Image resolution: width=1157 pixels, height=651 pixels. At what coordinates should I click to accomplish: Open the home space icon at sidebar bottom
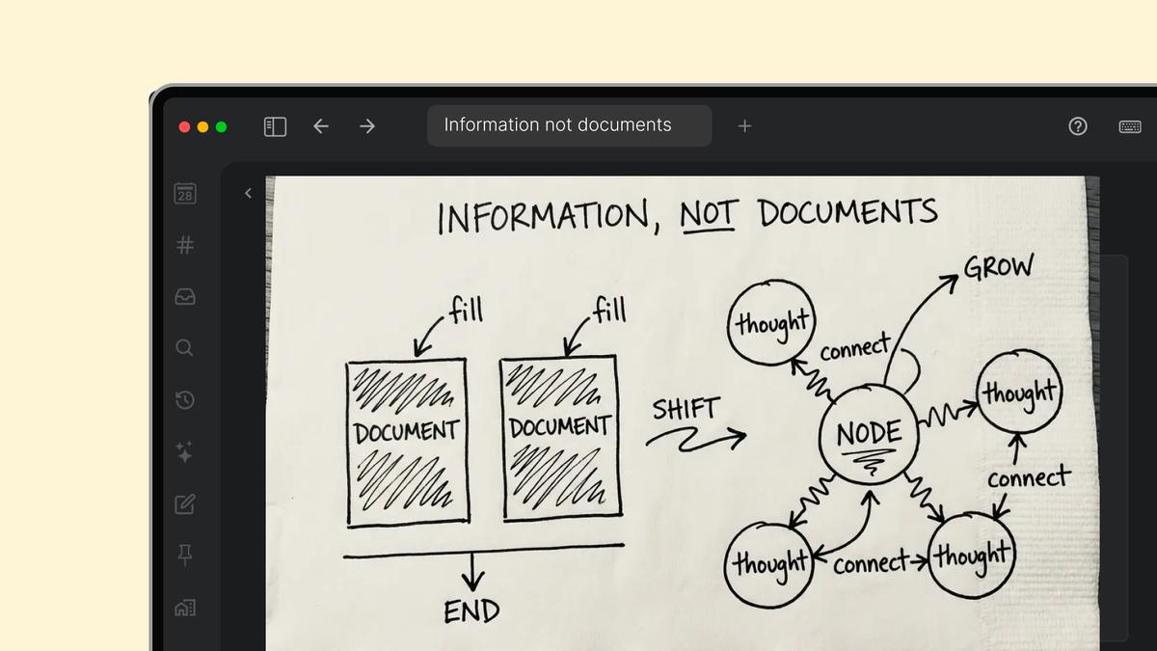184,608
